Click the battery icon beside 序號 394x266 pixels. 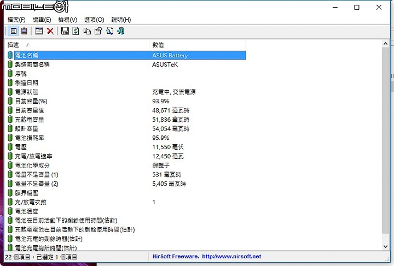pyautogui.click(x=10, y=74)
